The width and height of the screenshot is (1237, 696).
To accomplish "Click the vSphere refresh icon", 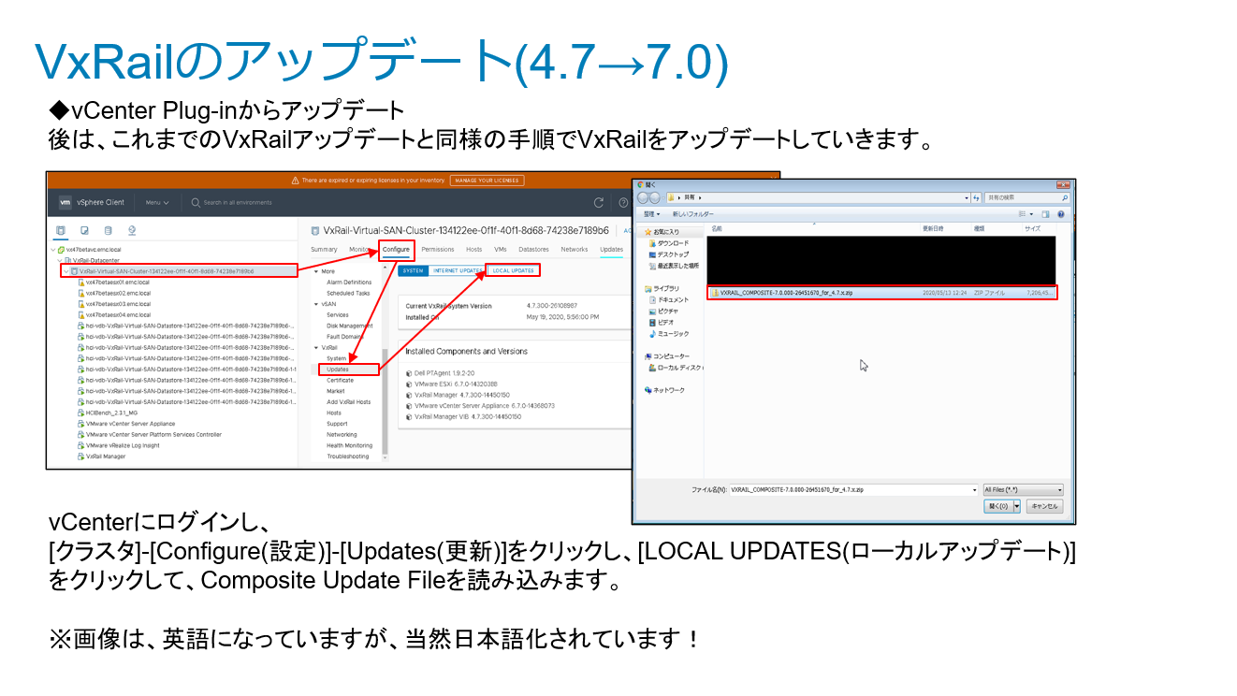I will click(x=599, y=202).
